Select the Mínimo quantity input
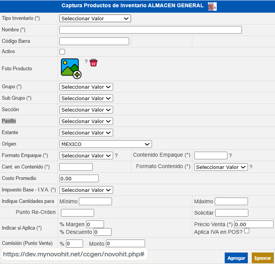The width and height of the screenshot is (275, 264). point(95,201)
